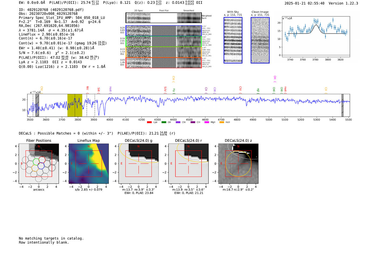
Task: Select the ID 4029120768 text line
Action: (51, 10)
